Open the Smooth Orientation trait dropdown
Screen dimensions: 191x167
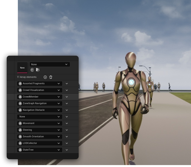pyautogui.click(x=40, y=137)
